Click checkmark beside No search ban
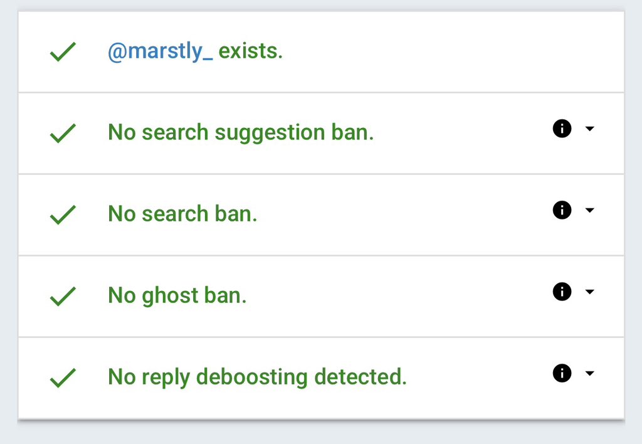The width and height of the screenshot is (642, 444). tap(63, 215)
